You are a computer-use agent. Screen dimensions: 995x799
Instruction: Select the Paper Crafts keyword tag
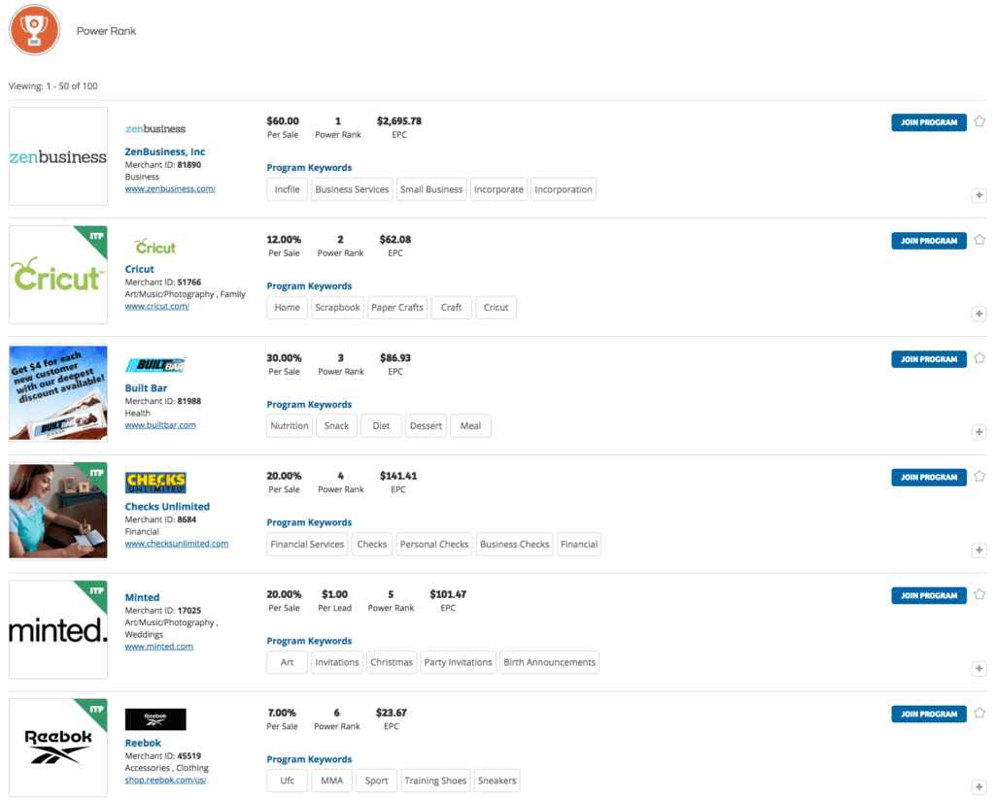coord(397,308)
